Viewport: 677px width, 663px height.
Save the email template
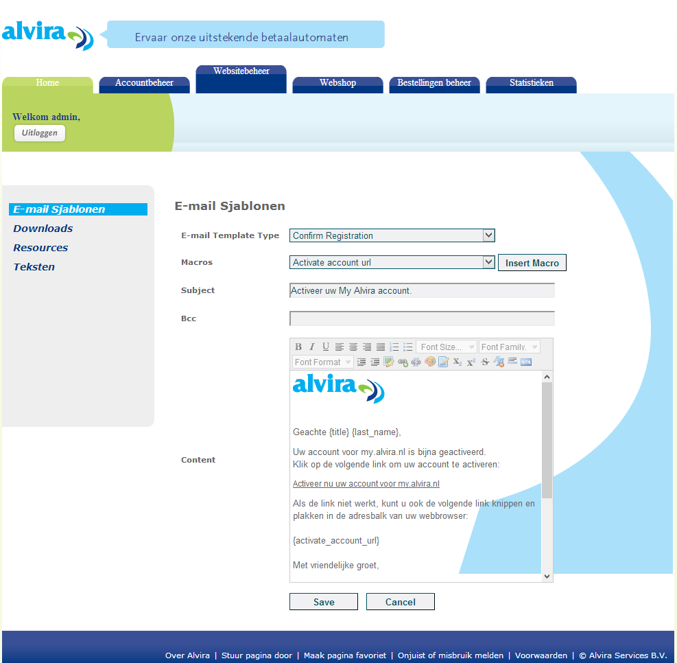click(324, 602)
